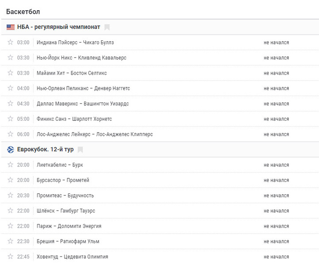The width and height of the screenshot is (319, 264).
Task: Open match Брешия – Ратиофарм Ульм
Action: tap(68, 241)
